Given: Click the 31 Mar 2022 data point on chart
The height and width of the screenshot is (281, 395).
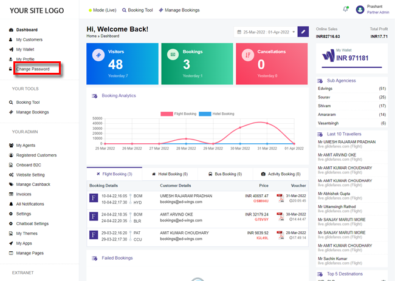Looking at the screenshot, I should pos(267,123).
